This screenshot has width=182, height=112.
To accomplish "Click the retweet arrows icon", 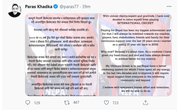I will [67, 103].
